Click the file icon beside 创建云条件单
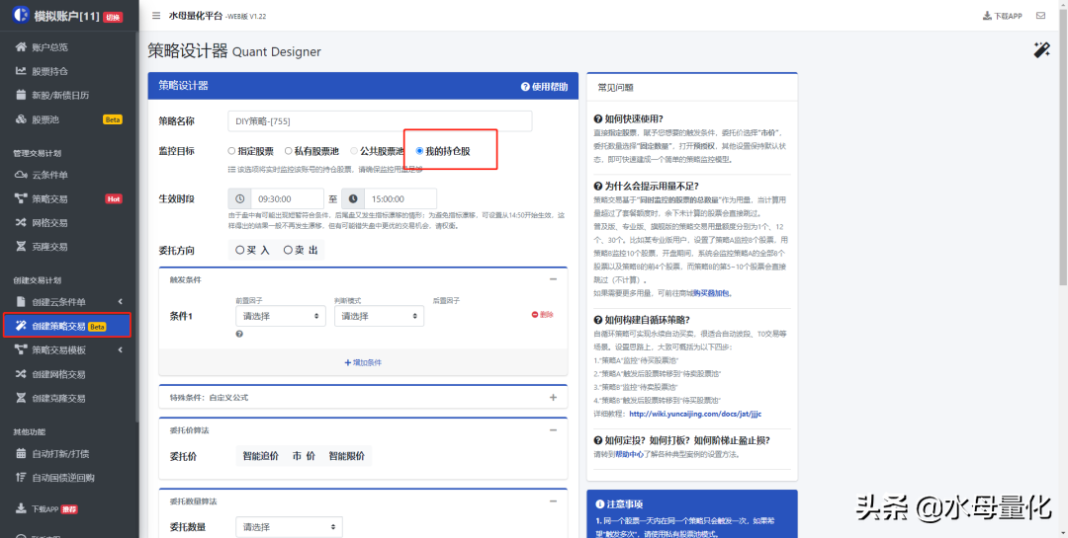The image size is (1068, 538). tap(21, 302)
